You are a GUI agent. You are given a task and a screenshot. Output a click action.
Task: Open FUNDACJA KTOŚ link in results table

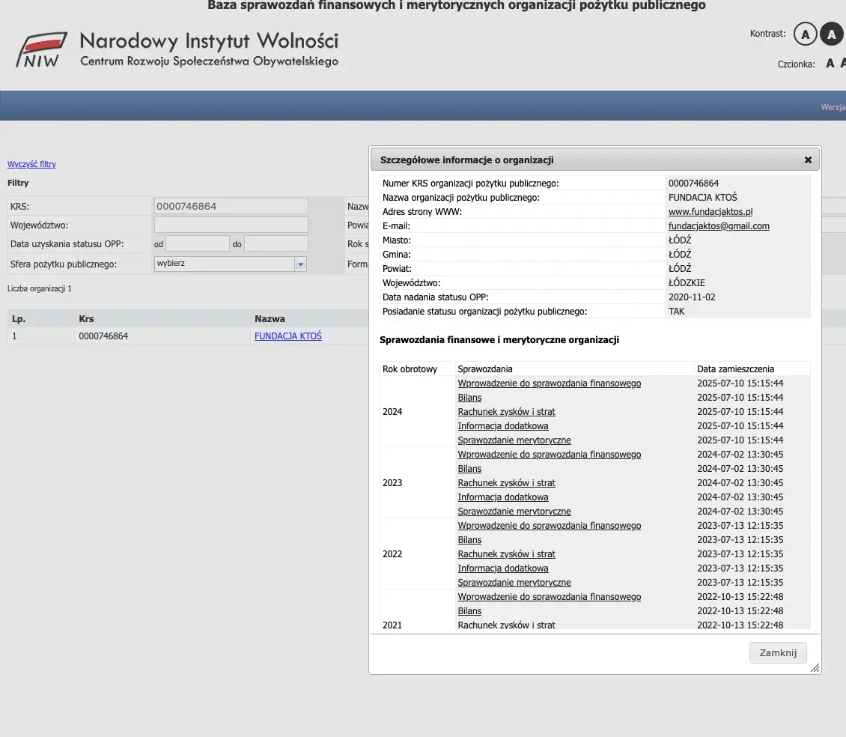[x=288, y=336]
